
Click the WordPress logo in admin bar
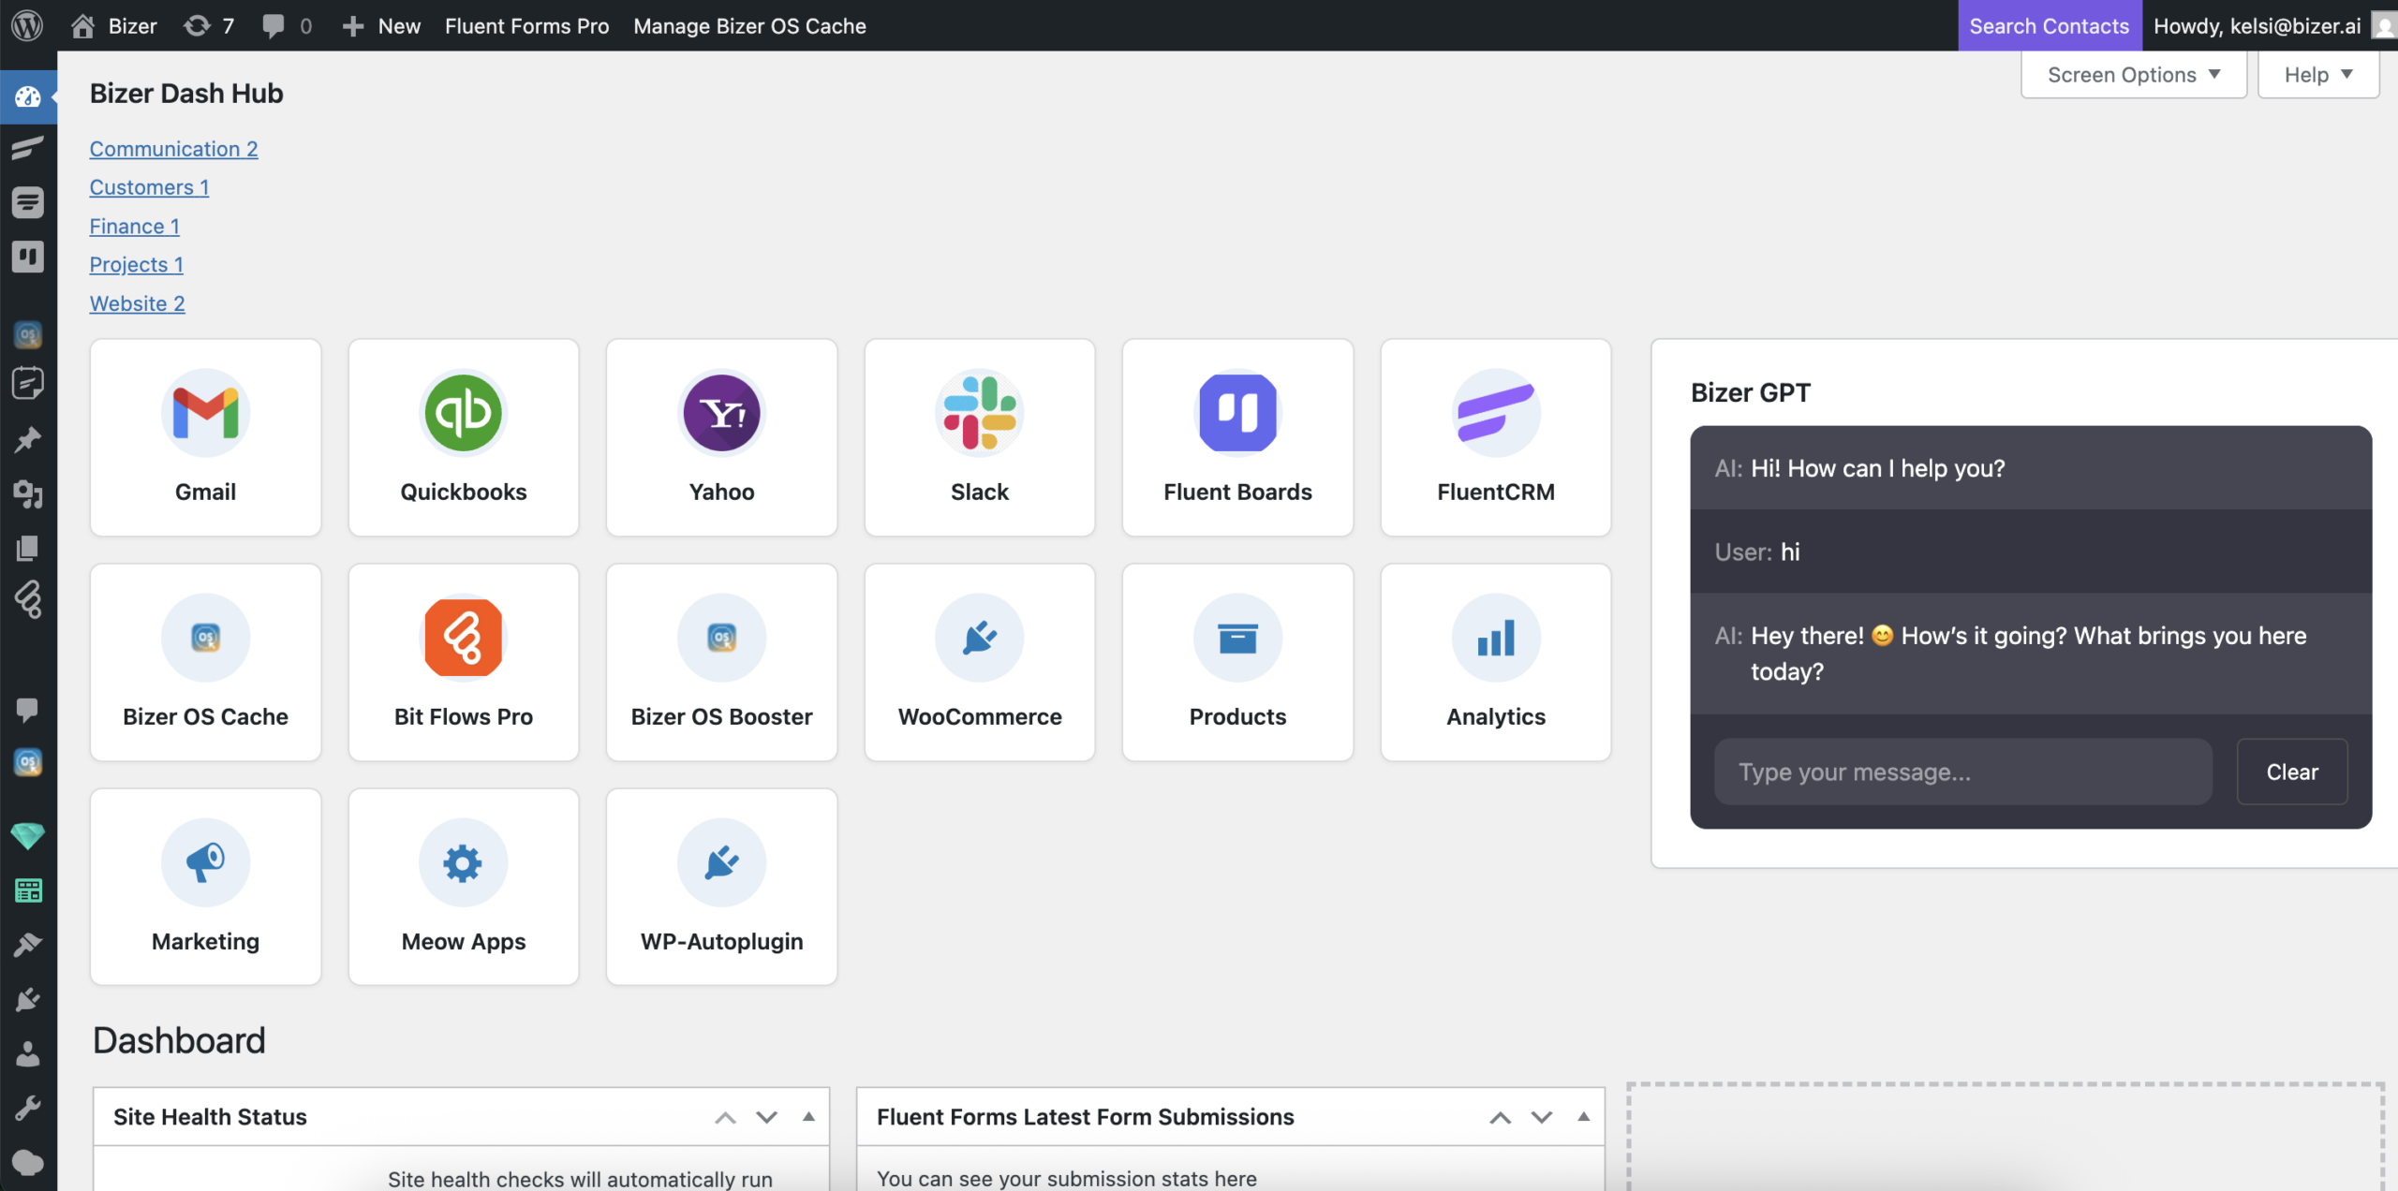pos(27,25)
